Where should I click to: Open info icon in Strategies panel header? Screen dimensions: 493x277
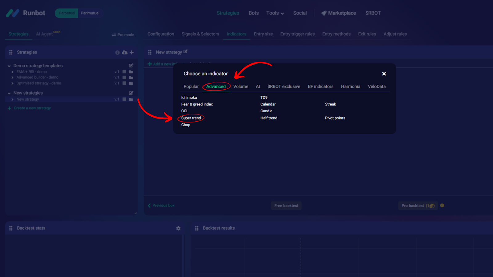(117, 53)
